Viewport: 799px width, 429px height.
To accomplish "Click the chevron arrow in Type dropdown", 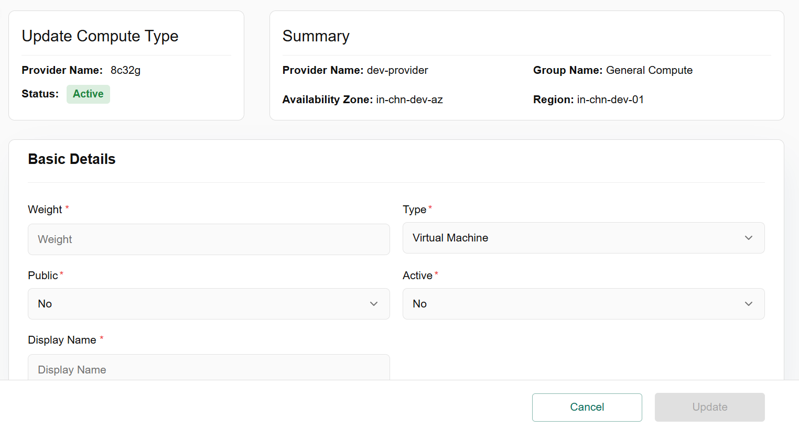I will click(748, 238).
